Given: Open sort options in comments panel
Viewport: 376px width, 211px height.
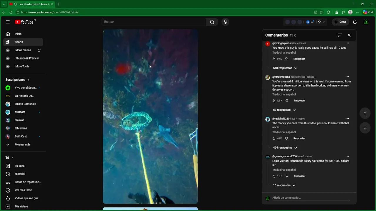Looking at the screenshot, I should [x=340, y=35].
